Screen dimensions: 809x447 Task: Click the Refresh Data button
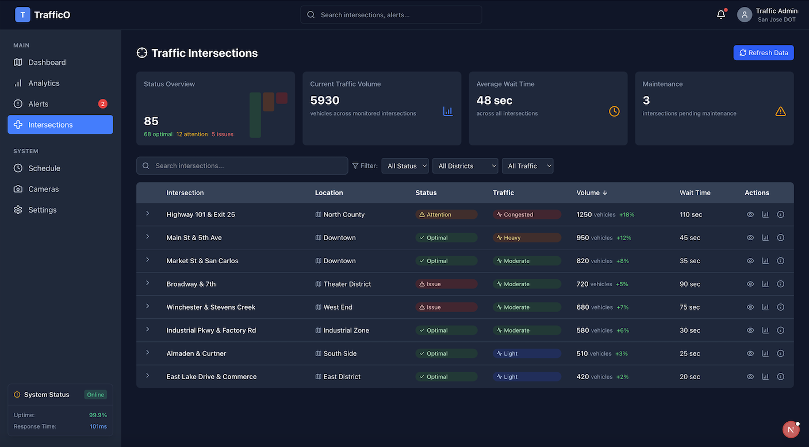764,53
